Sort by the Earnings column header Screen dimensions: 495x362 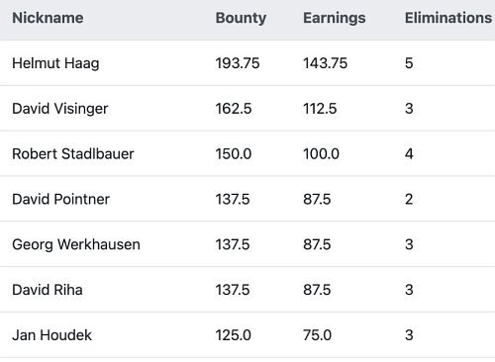tap(335, 18)
